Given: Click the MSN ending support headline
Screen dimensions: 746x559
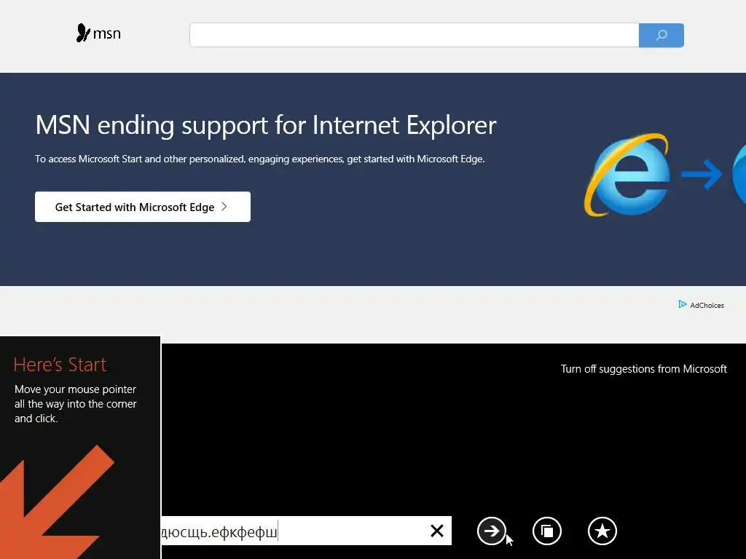Looking at the screenshot, I should pyautogui.click(x=265, y=125).
